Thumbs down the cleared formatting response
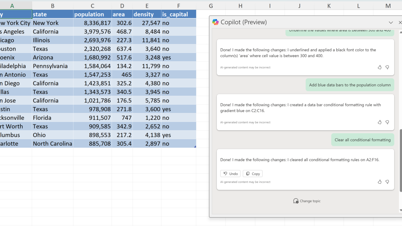This screenshot has width=402, height=226. [387, 182]
